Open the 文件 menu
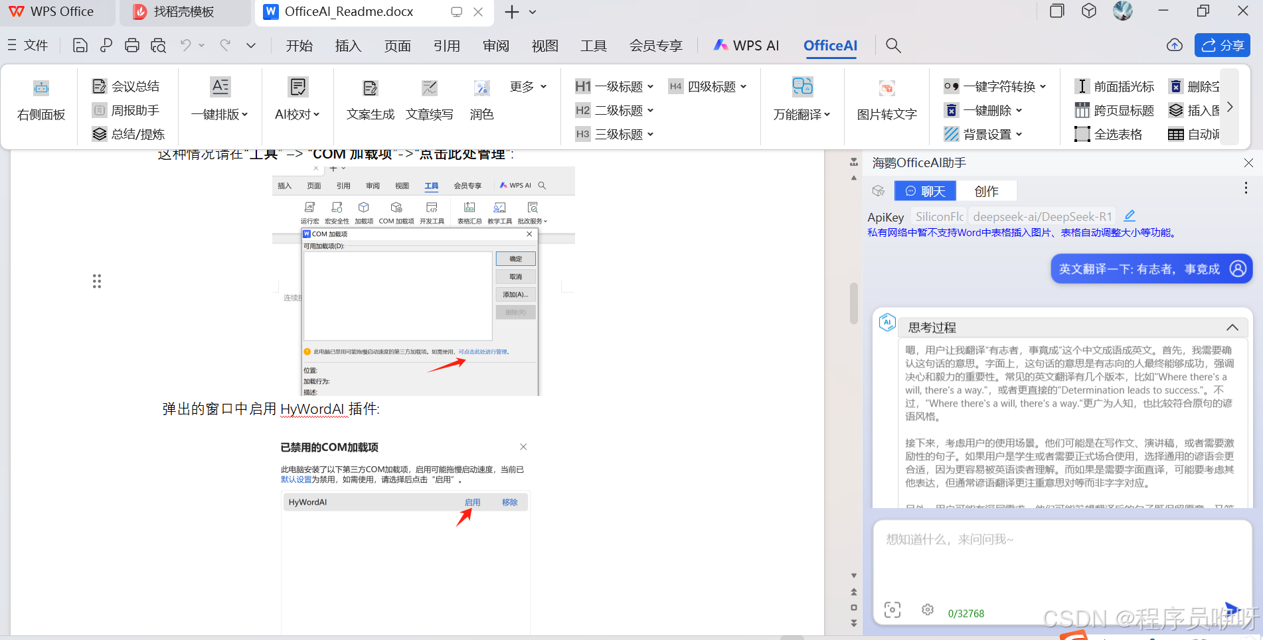 point(27,45)
